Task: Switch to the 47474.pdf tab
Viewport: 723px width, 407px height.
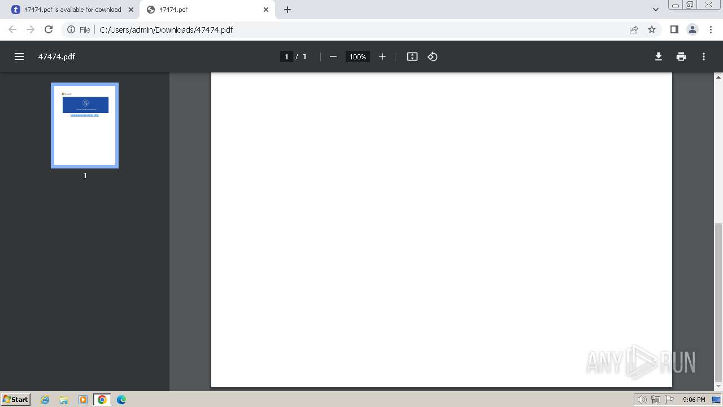Action: [x=207, y=10]
